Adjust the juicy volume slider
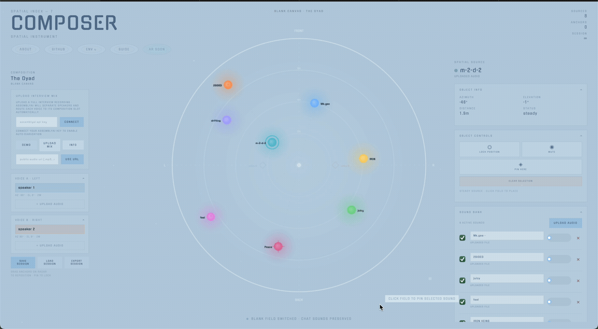Image resolution: width=598 pixels, height=329 pixels. pyautogui.click(x=559, y=280)
